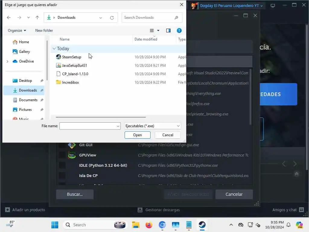Open Documents quick access folder
The width and height of the screenshot is (309, 232).
click(x=28, y=100)
